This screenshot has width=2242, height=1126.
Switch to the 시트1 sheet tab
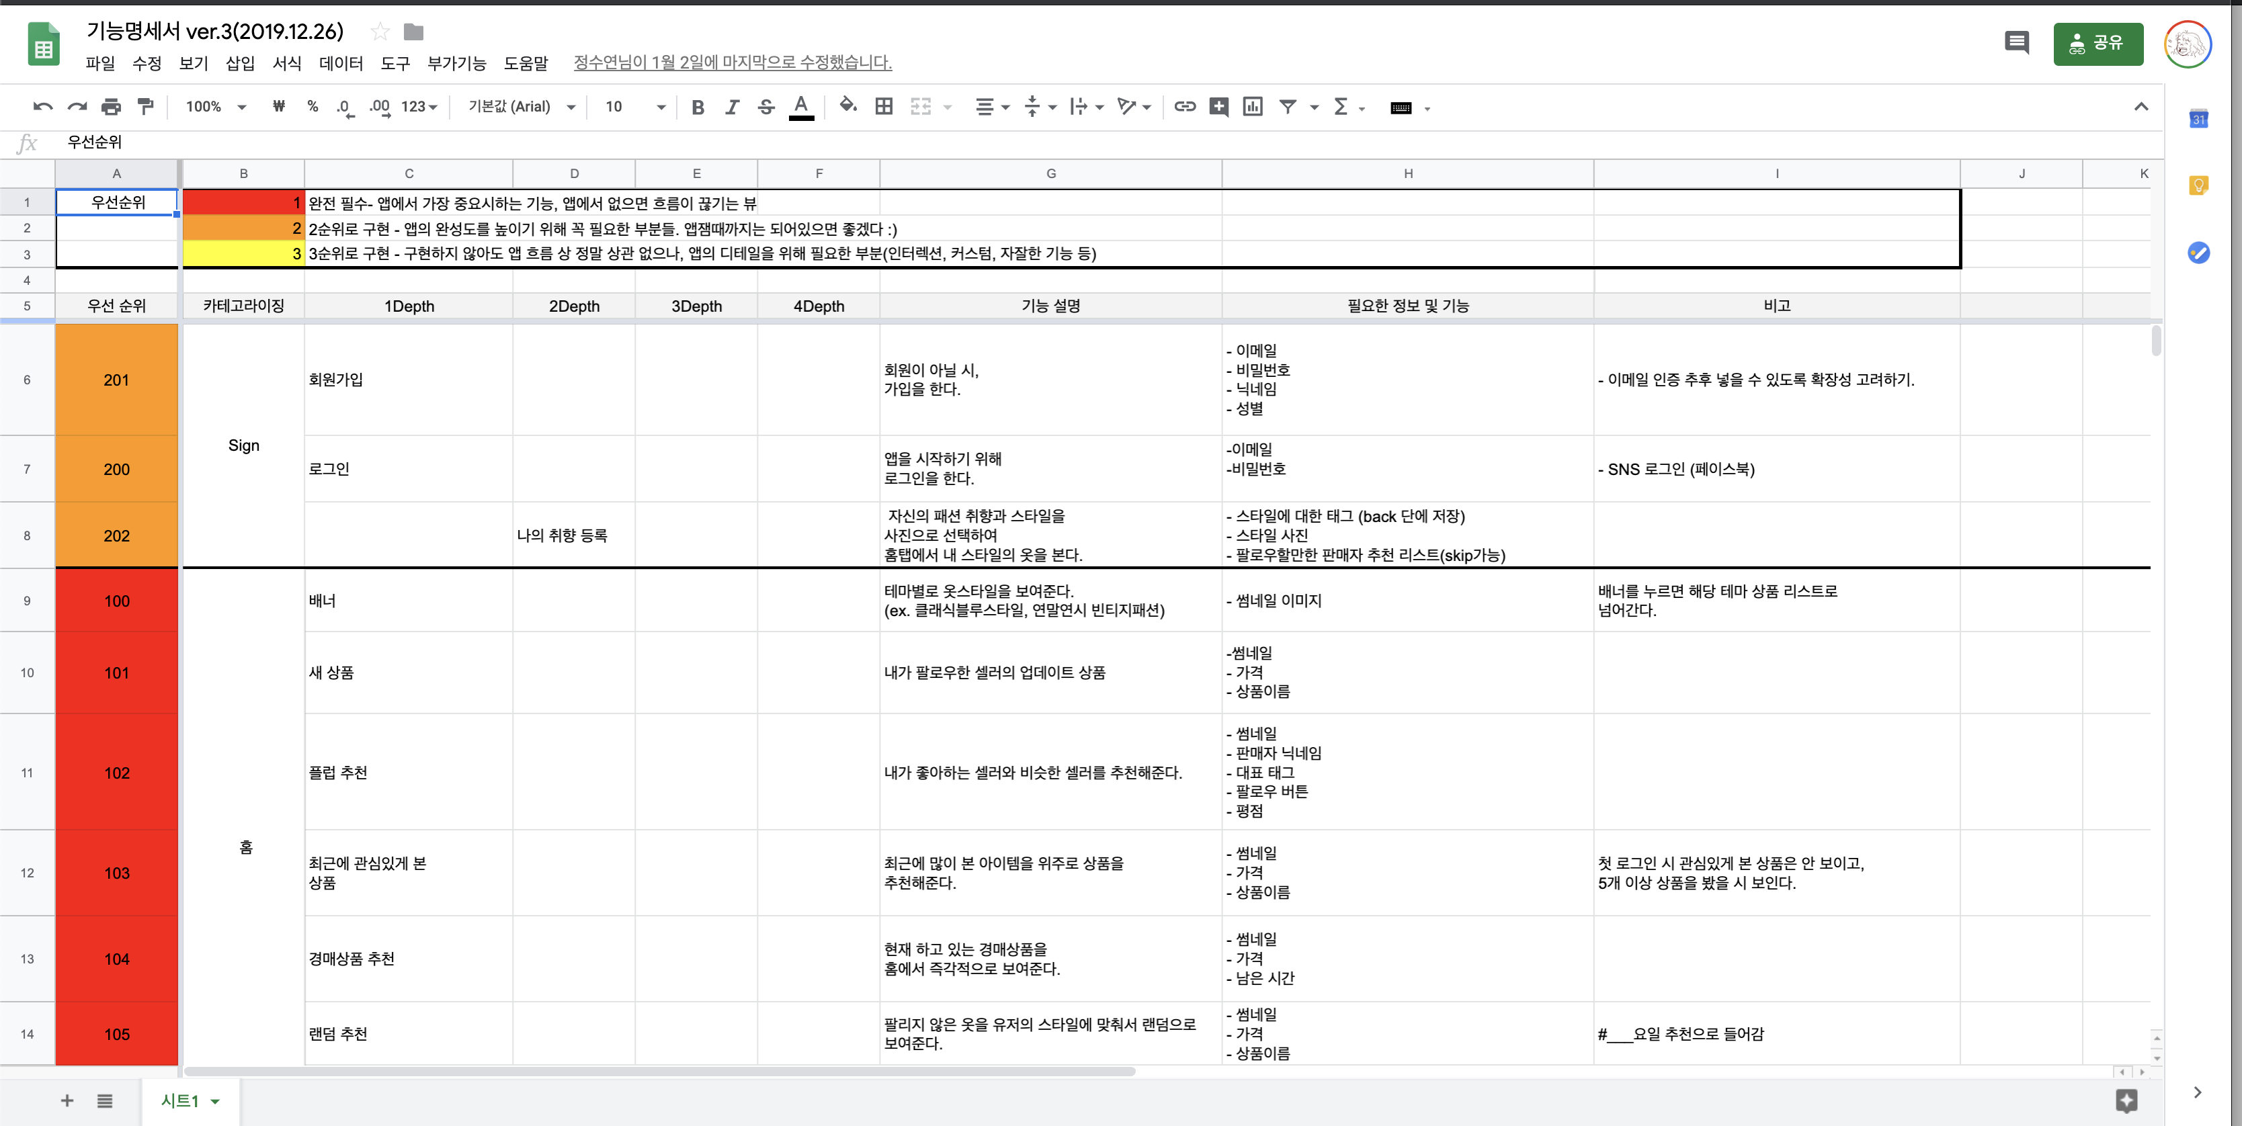coord(180,1100)
